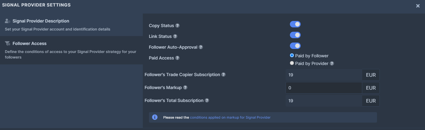The width and height of the screenshot is (425, 130).
Task: Click help icon beside Paid Access
Action: [x=178, y=58]
